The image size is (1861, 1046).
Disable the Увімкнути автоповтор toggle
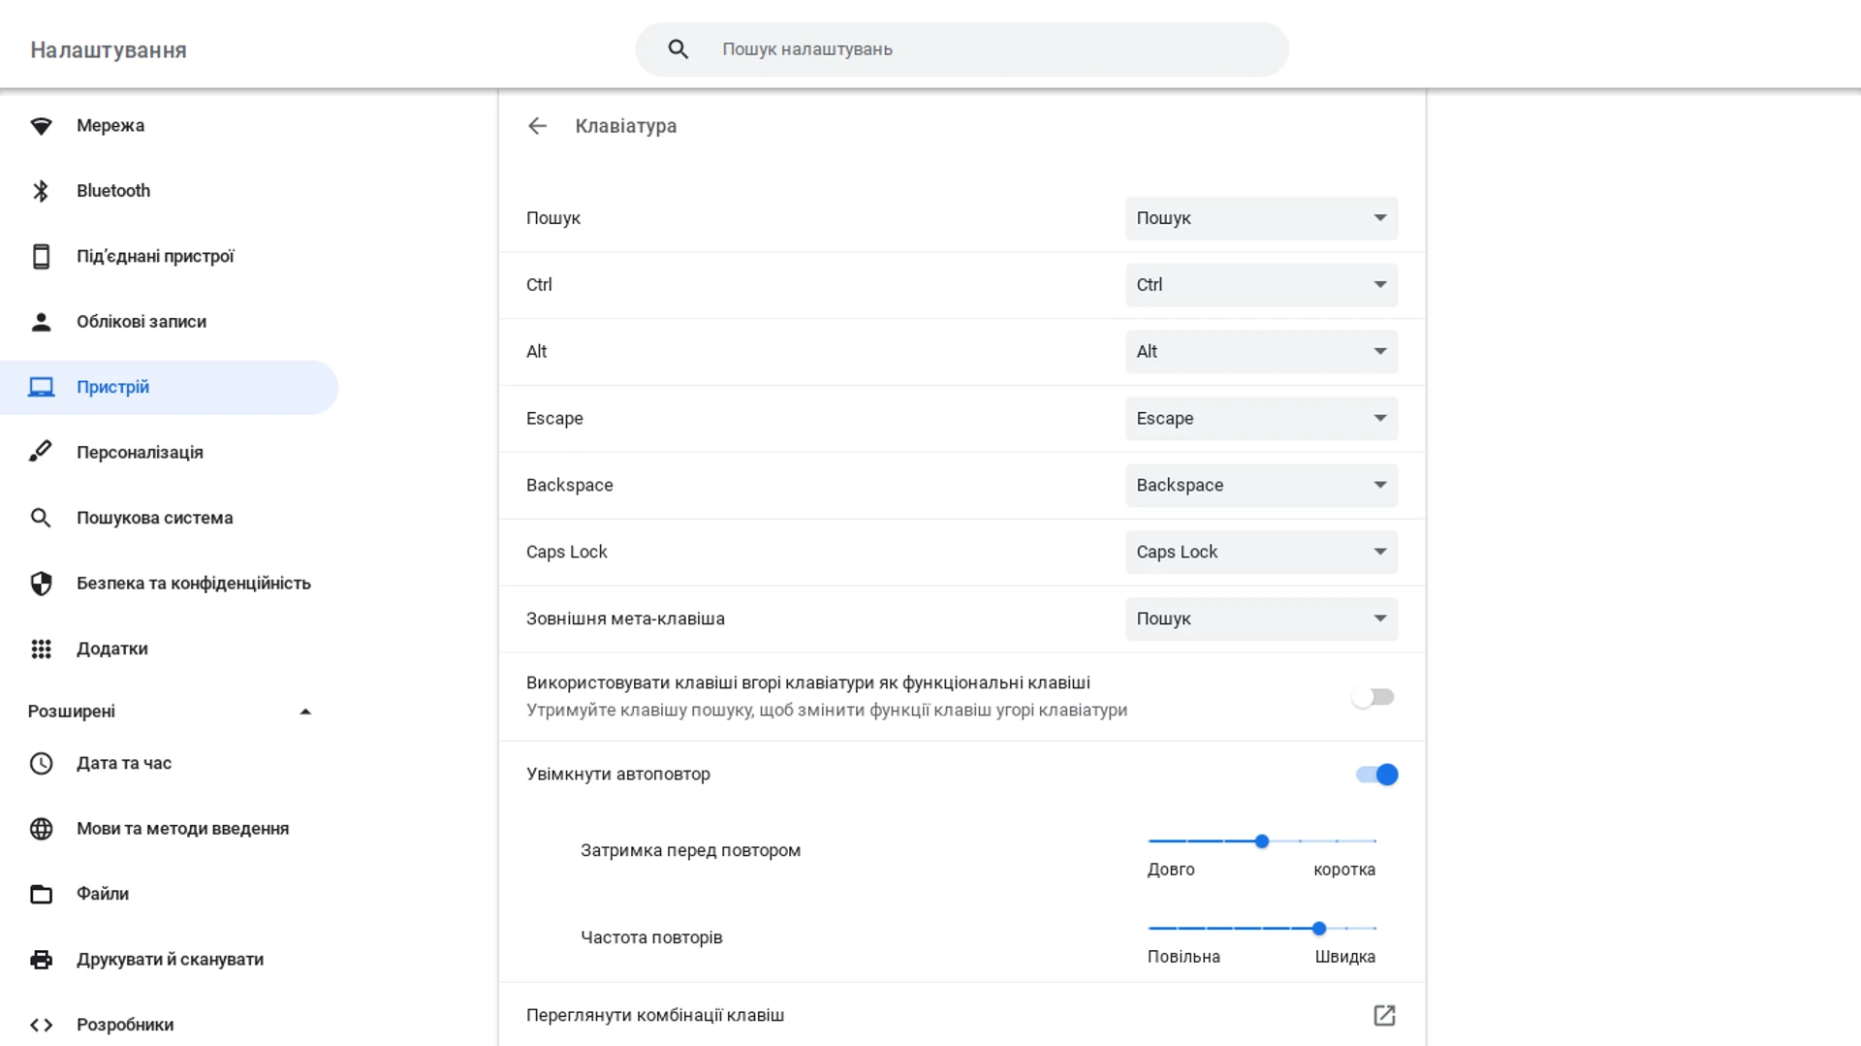click(x=1376, y=775)
